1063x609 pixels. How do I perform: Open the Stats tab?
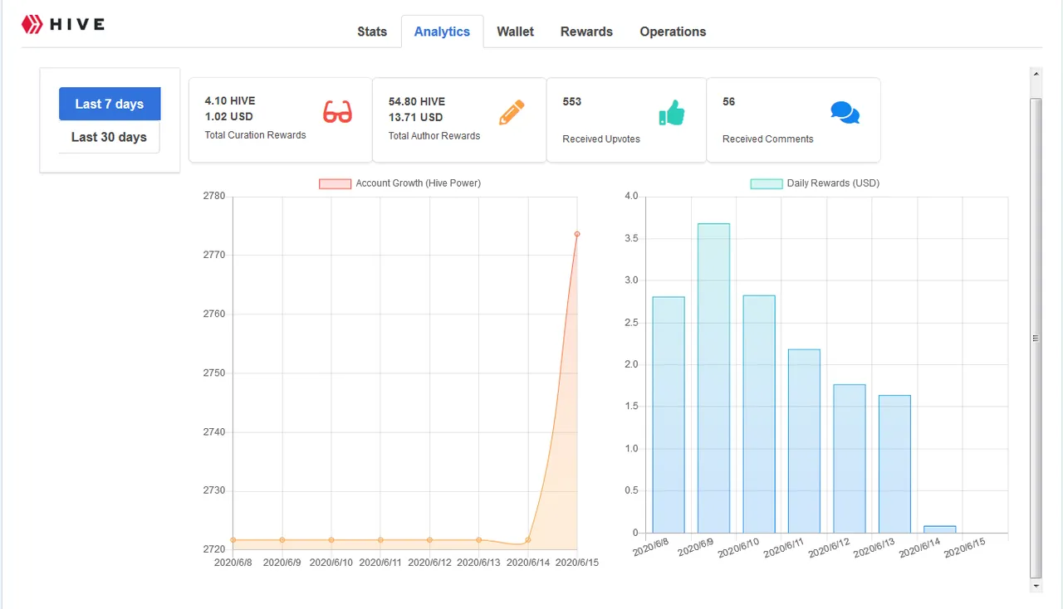[x=372, y=32]
